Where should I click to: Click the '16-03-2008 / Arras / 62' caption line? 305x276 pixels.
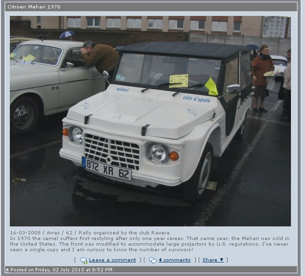[89, 232]
